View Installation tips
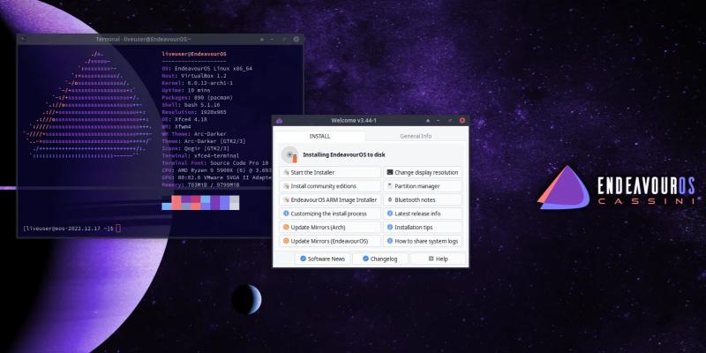This screenshot has width=706, height=353. coord(424,227)
